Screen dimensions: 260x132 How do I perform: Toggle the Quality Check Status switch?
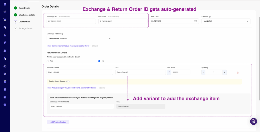pyautogui.click(x=68, y=81)
